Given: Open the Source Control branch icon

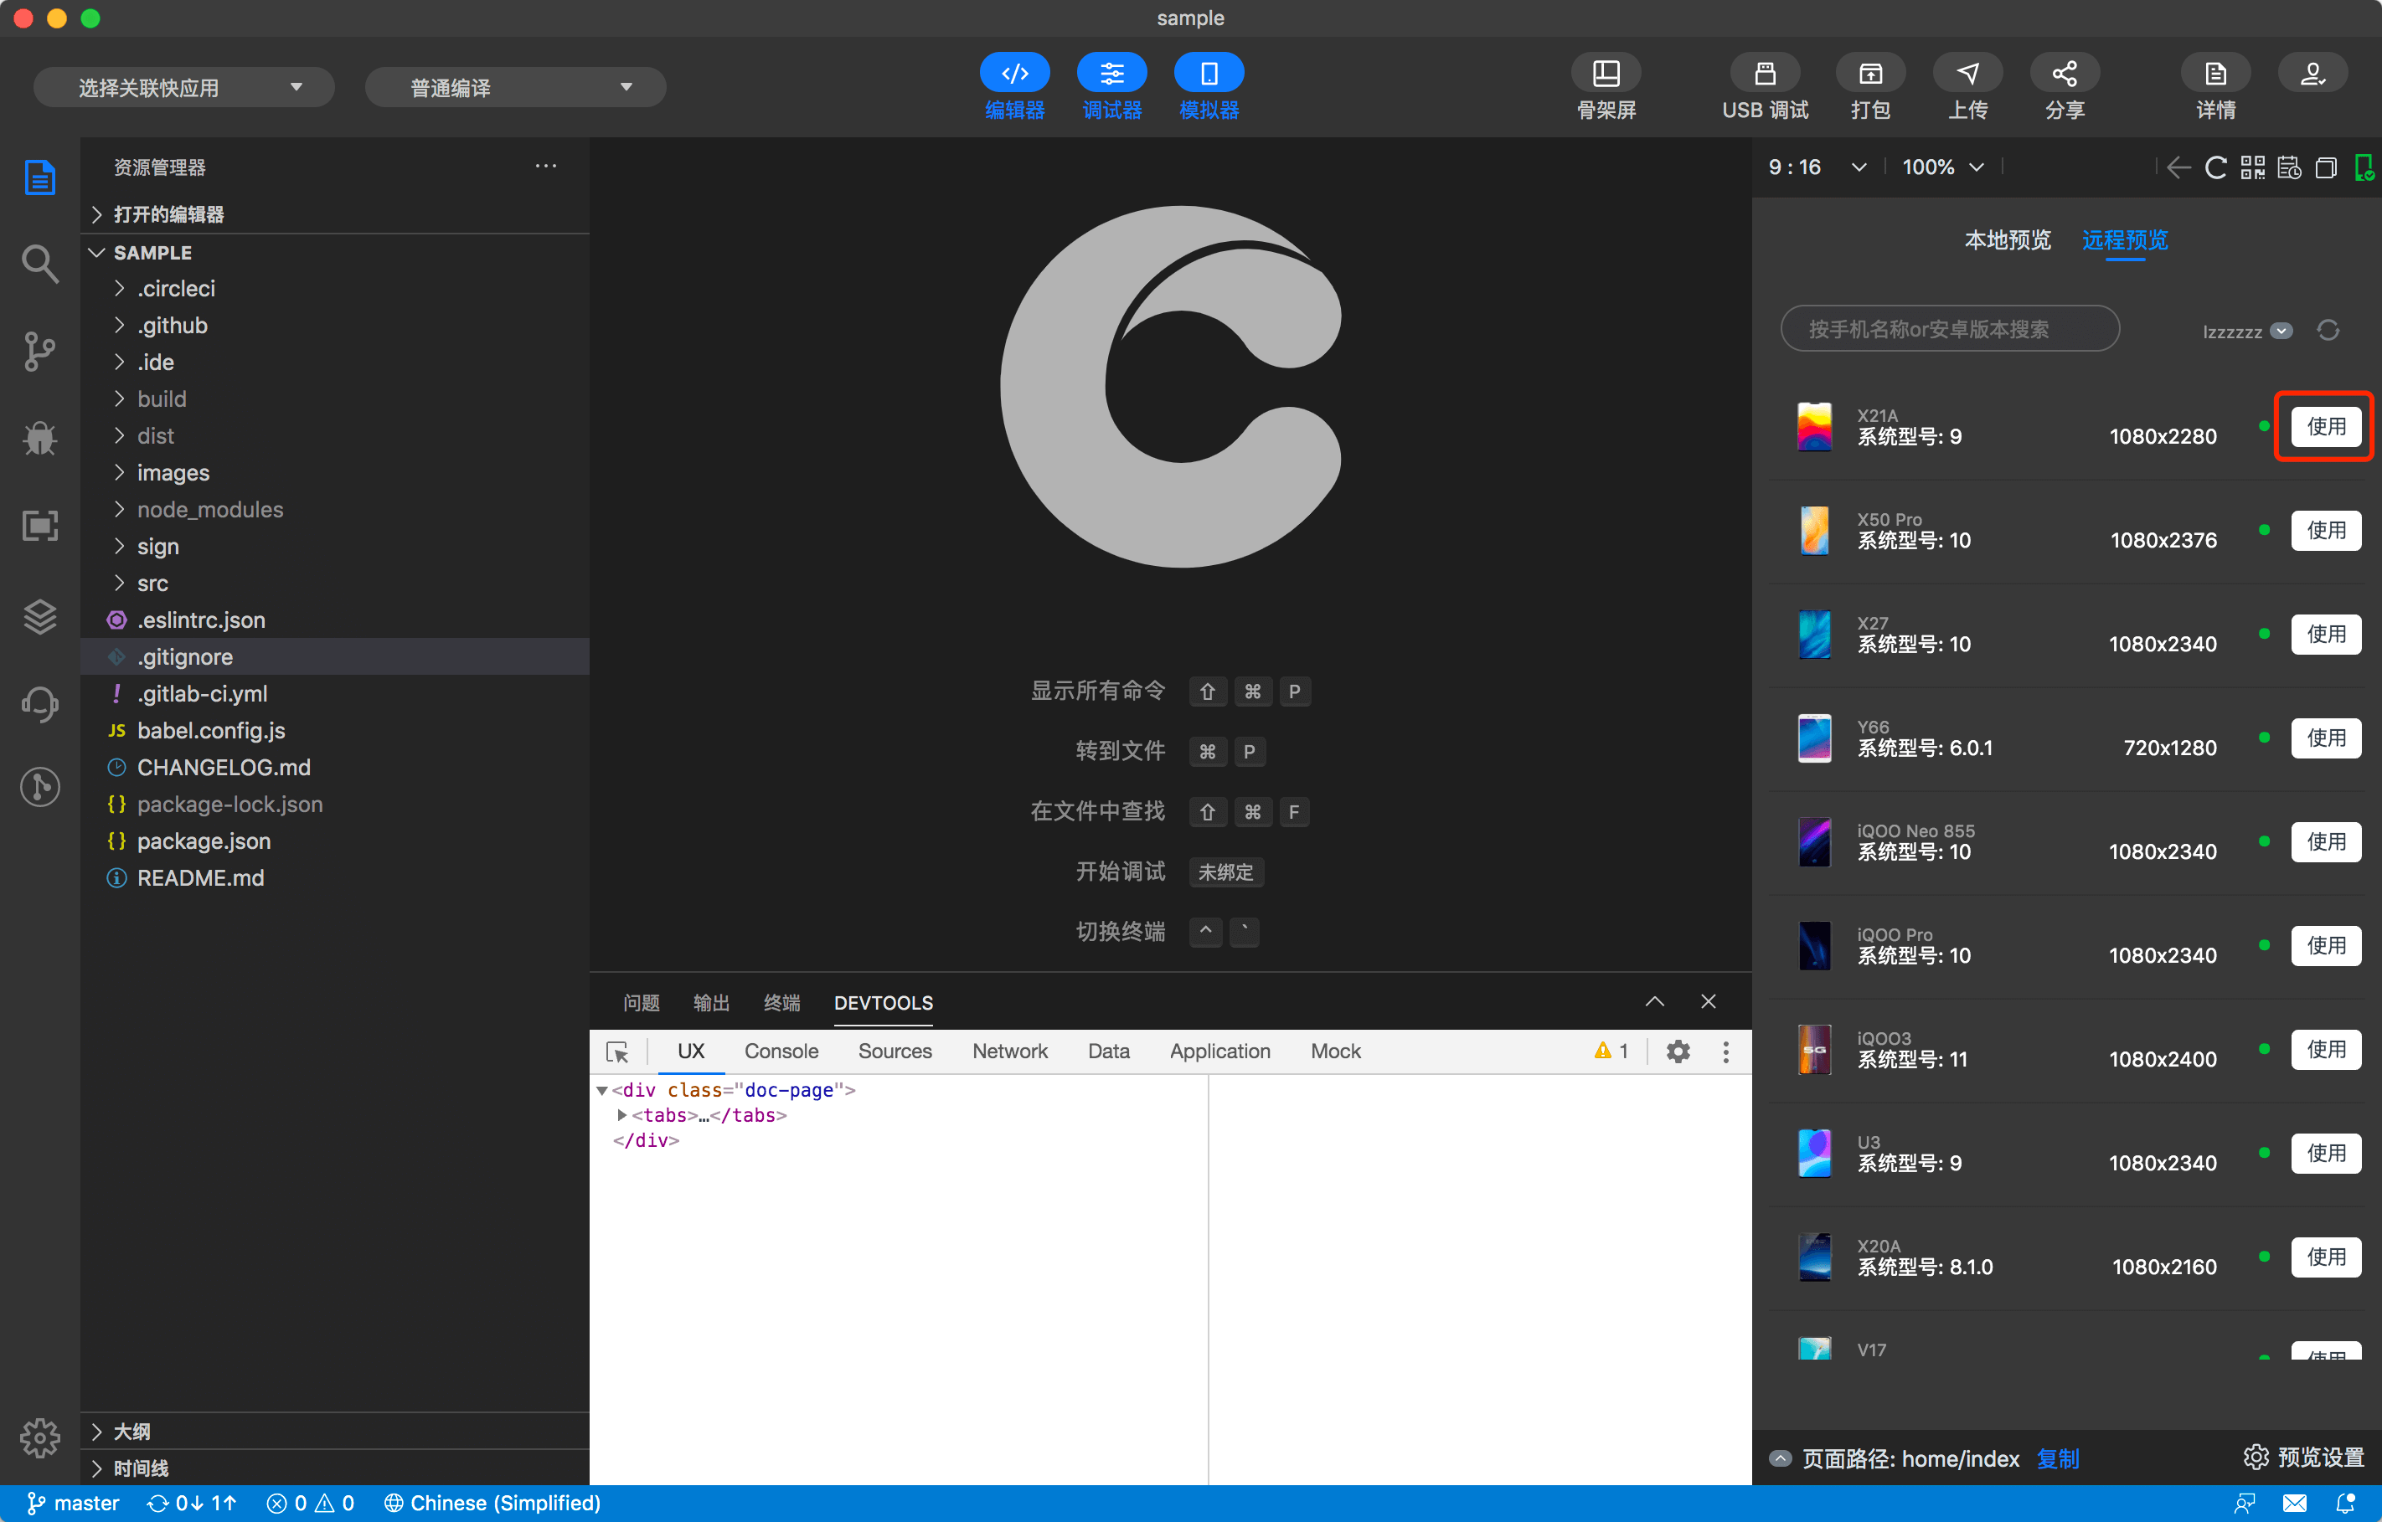Looking at the screenshot, I should pos(39,351).
